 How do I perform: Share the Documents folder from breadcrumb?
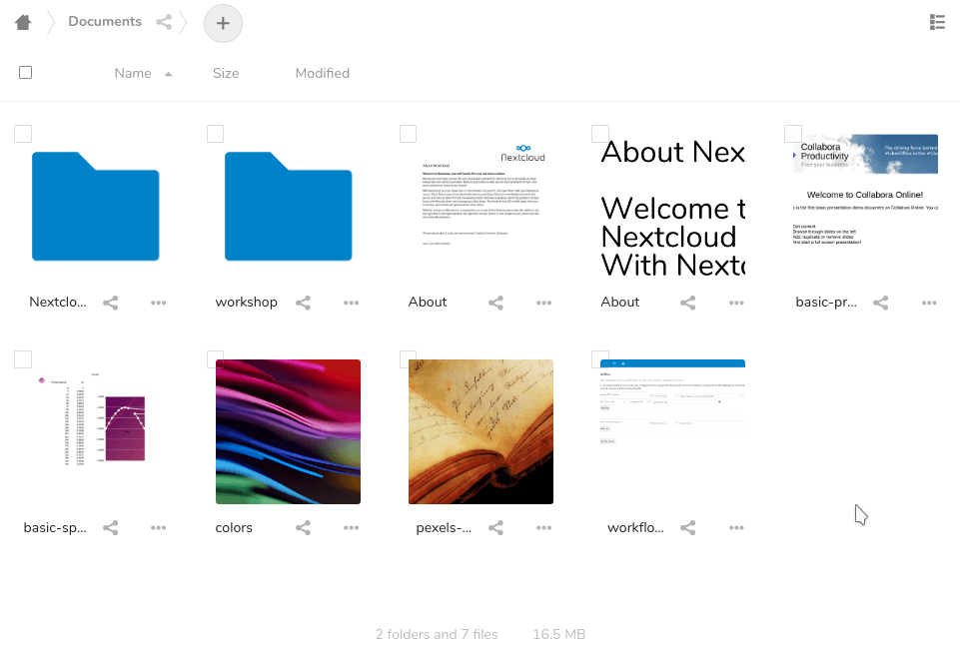pos(164,23)
